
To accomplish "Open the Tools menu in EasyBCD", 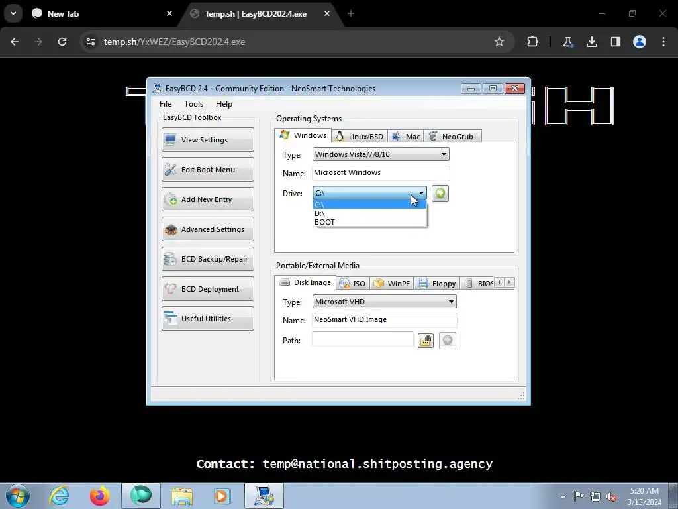I will 193,104.
